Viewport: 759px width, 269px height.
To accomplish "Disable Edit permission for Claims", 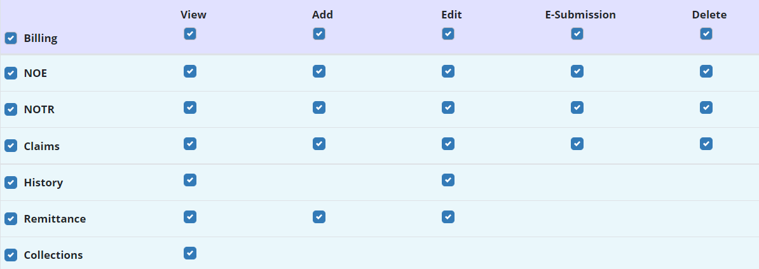I will point(448,144).
